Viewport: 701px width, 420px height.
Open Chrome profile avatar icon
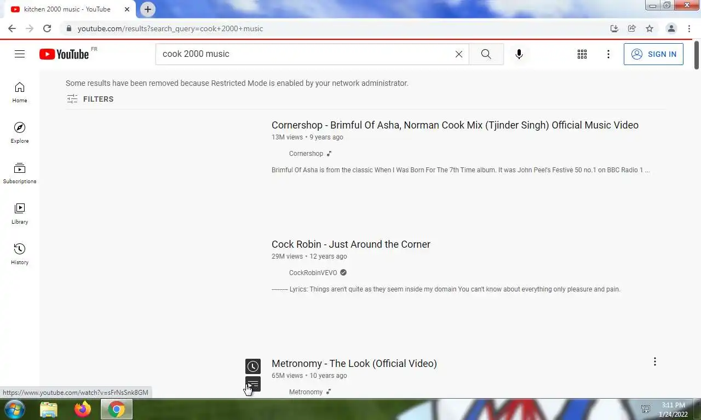671,28
